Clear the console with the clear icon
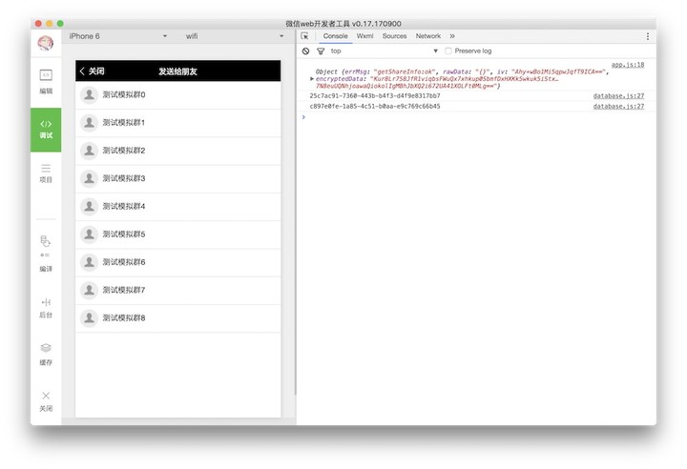The image size is (687, 469). pyautogui.click(x=306, y=51)
